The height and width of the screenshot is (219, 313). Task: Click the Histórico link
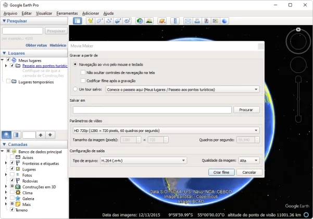[58, 45]
